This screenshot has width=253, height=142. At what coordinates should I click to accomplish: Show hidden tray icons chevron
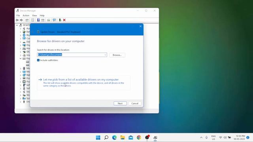tap(201, 138)
